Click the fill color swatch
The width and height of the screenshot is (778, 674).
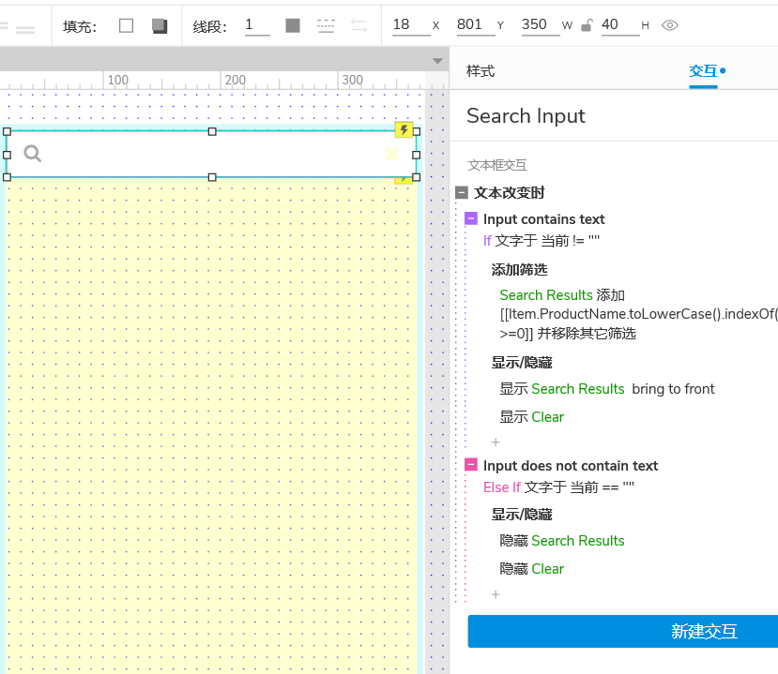click(127, 26)
